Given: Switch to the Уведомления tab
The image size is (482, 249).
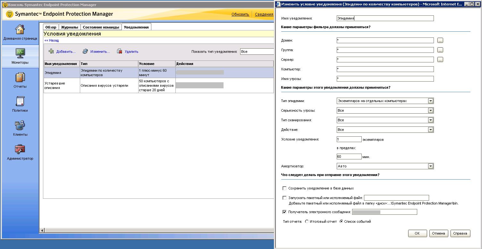Looking at the screenshot, I should [136, 27].
